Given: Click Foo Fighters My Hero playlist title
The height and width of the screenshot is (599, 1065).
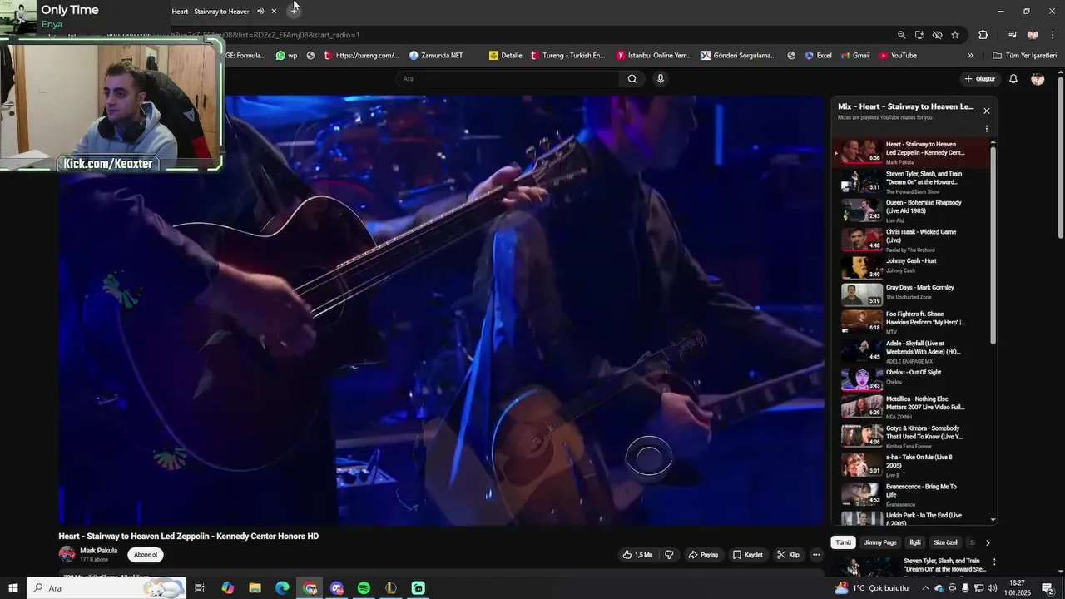Looking at the screenshot, I should tap(925, 318).
